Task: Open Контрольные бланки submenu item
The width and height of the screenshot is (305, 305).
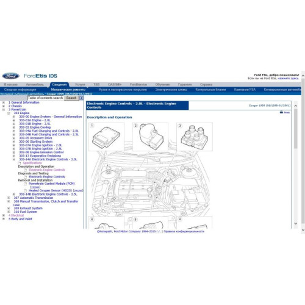Action: [210, 90]
